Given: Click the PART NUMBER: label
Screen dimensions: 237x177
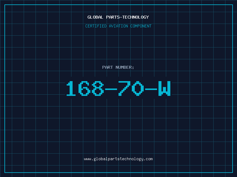Looking at the screenshot, I should click(118, 67).
